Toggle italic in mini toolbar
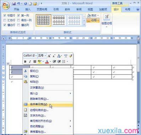141x135 pixels. pyautogui.click(x=30, y=62)
